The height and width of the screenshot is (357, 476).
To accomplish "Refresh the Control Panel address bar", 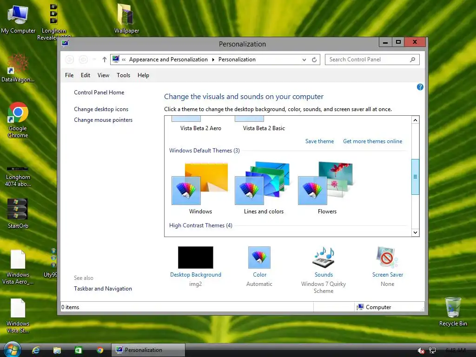I will tap(314, 60).
